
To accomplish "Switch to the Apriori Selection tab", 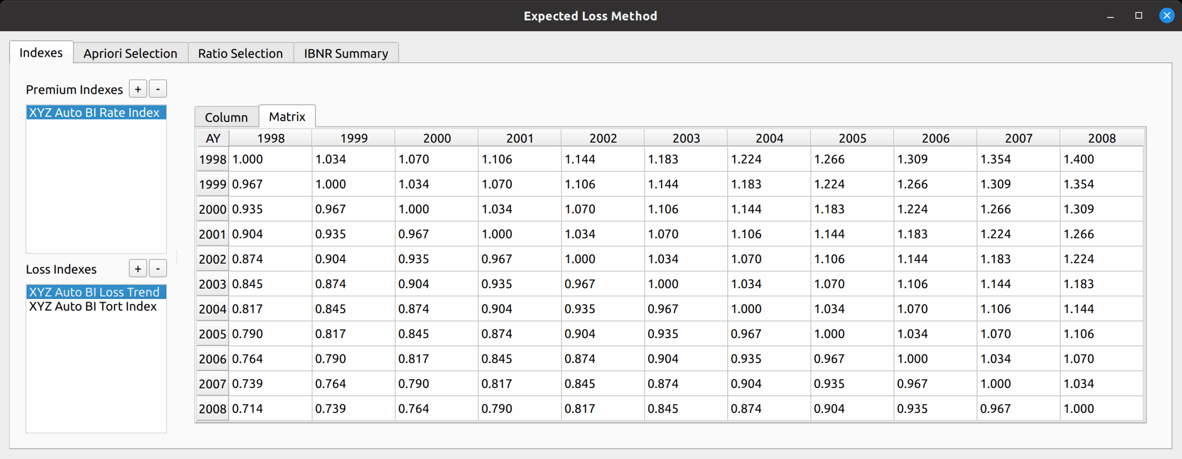I will pos(130,54).
